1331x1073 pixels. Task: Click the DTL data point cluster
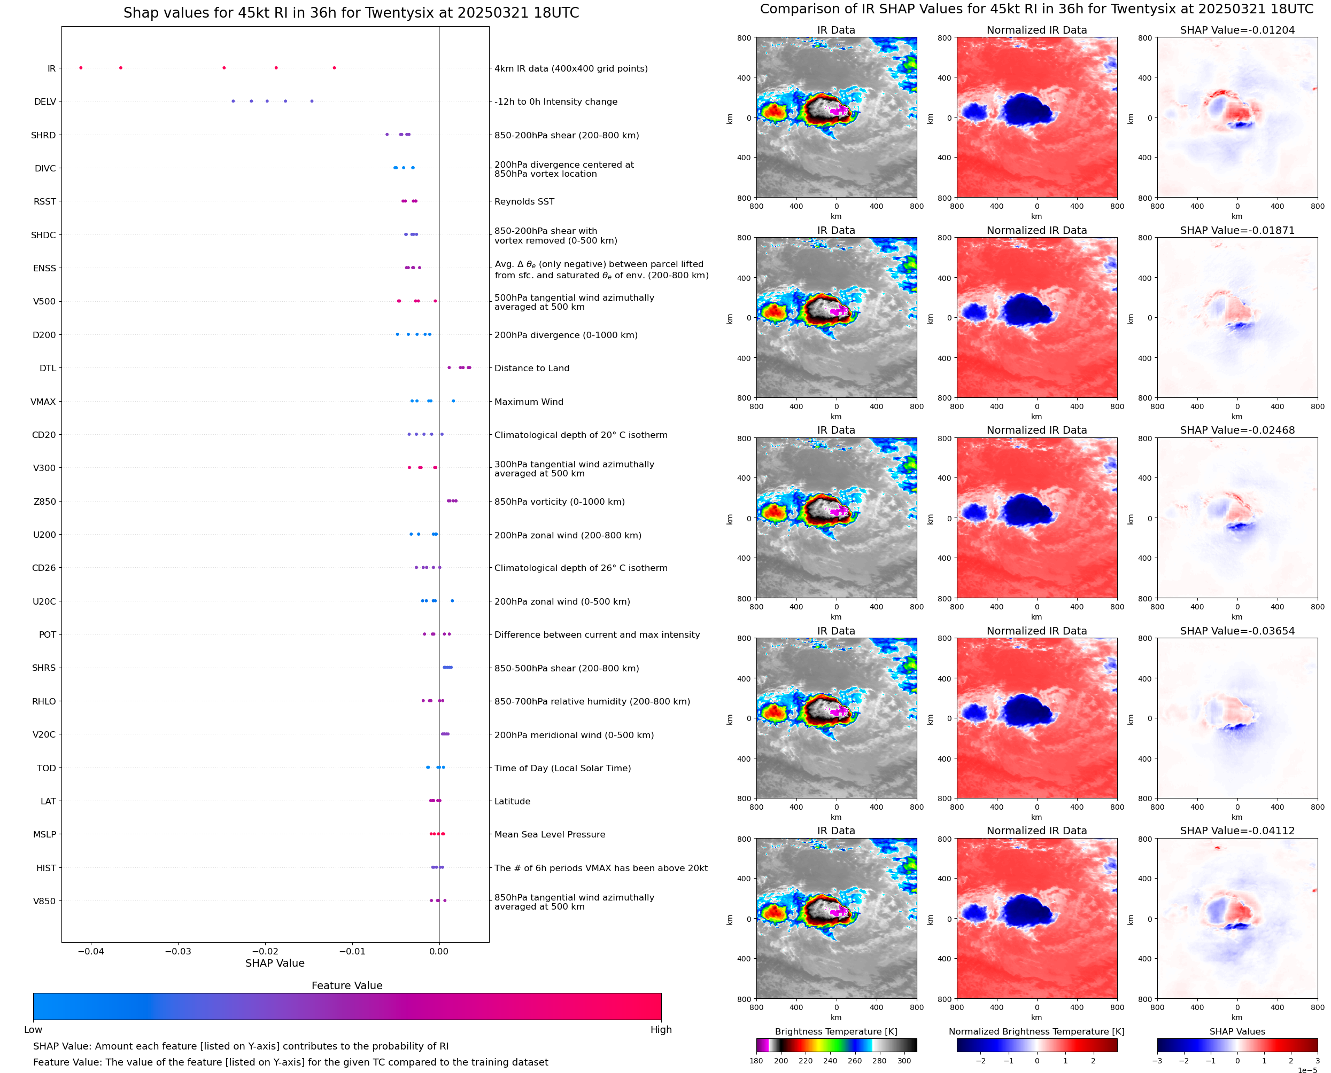(x=462, y=368)
